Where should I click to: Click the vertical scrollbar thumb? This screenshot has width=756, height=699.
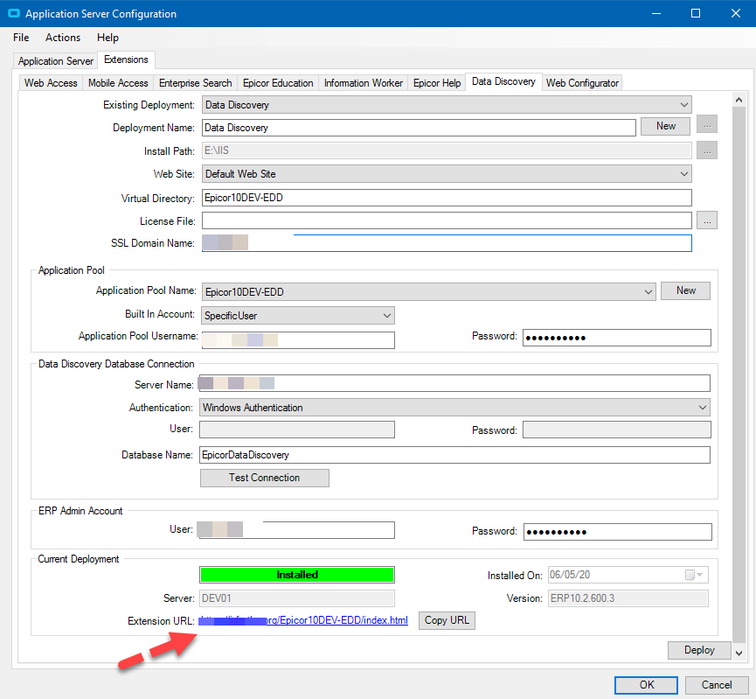coord(739,375)
